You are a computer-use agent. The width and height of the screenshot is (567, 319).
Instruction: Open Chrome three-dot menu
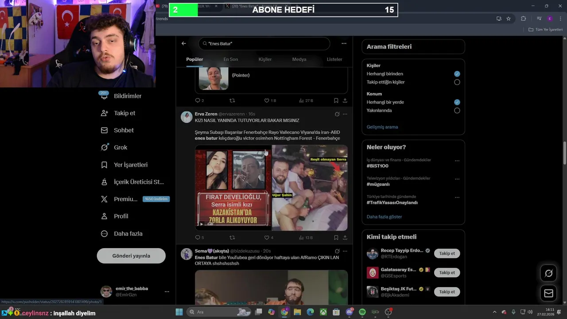pos(560,19)
